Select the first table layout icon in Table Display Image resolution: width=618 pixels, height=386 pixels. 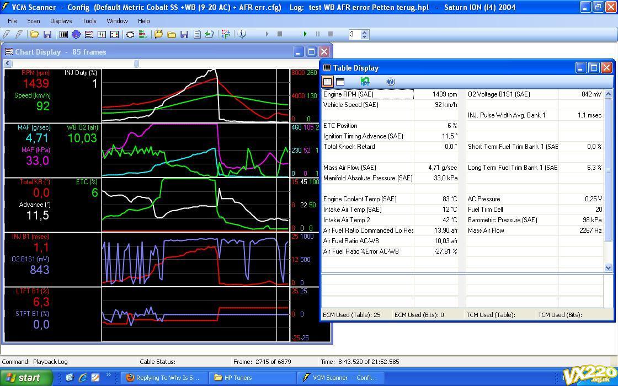click(x=328, y=82)
